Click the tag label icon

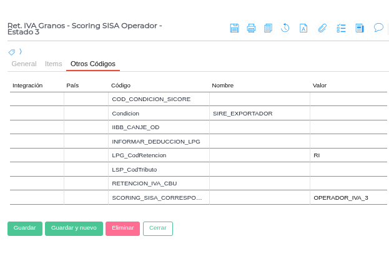pyautogui.click(x=12, y=52)
